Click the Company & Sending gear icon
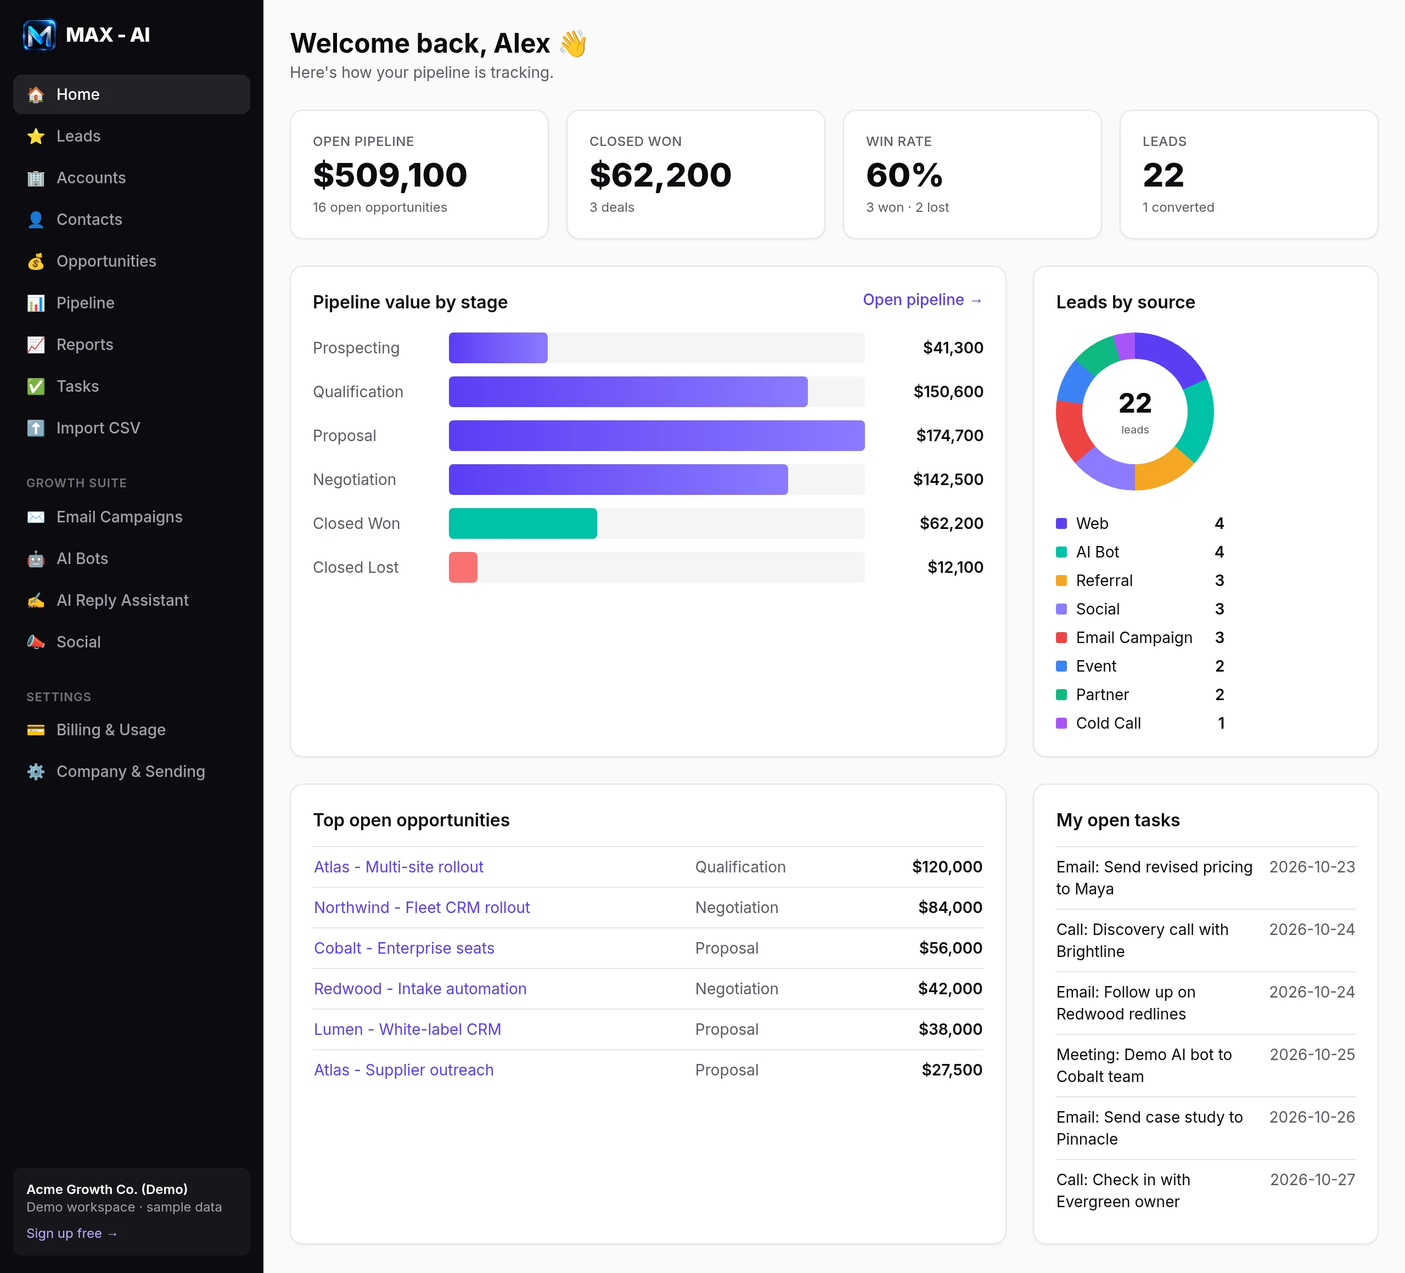 click(36, 772)
